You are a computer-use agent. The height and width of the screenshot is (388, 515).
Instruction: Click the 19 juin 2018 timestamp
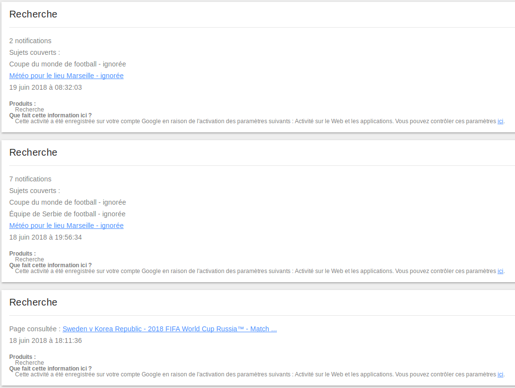(x=45, y=87)
